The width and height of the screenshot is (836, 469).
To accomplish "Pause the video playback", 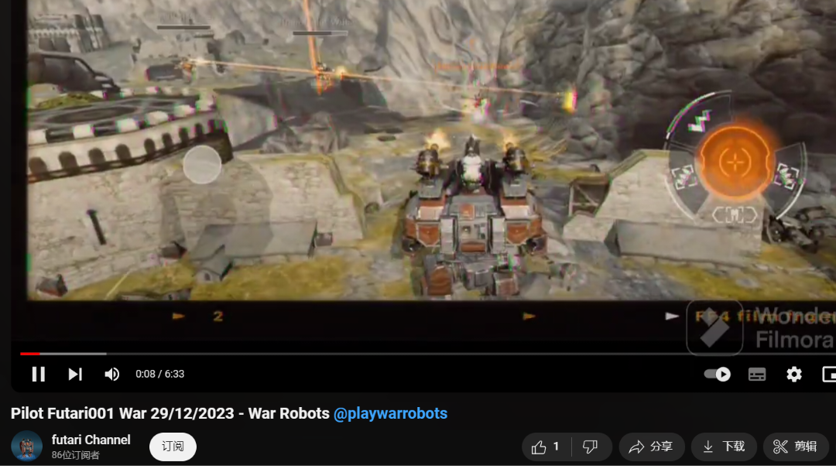I will [x=39, y=374].
